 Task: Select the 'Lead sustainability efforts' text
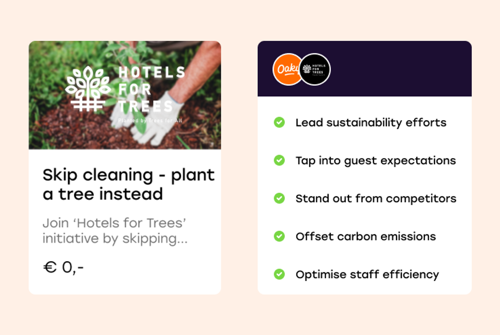(371, 123)
